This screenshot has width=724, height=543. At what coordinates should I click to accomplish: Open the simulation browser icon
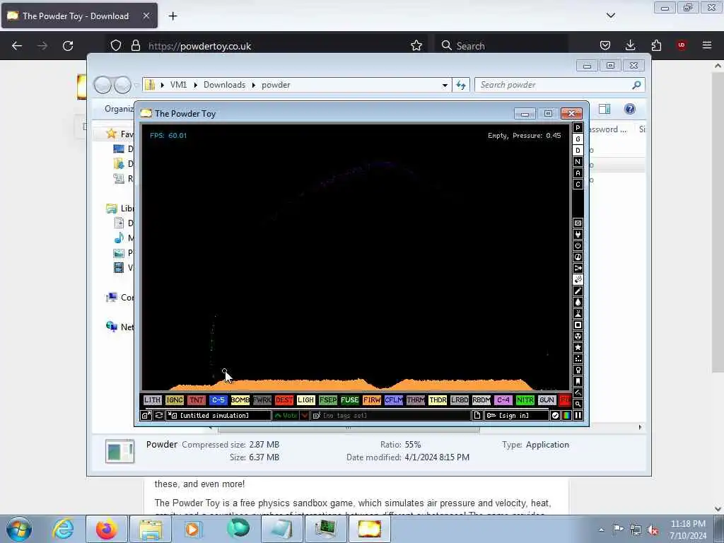pyautogui.click(x=146, y=415)
